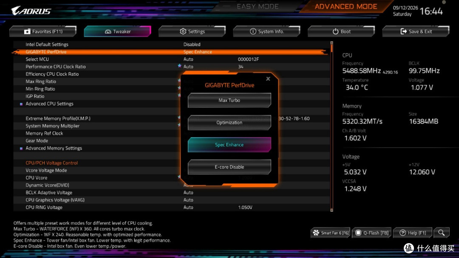Select Intel Default Settings row
The height and width of the screenshot is (258, 459).
[172, 45]
